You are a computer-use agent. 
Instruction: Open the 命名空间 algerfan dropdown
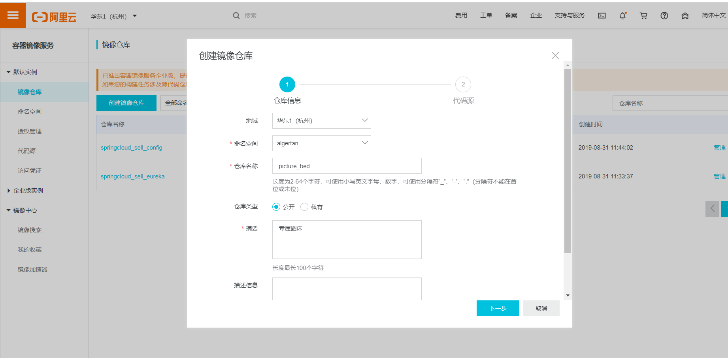tap(322, 143)
